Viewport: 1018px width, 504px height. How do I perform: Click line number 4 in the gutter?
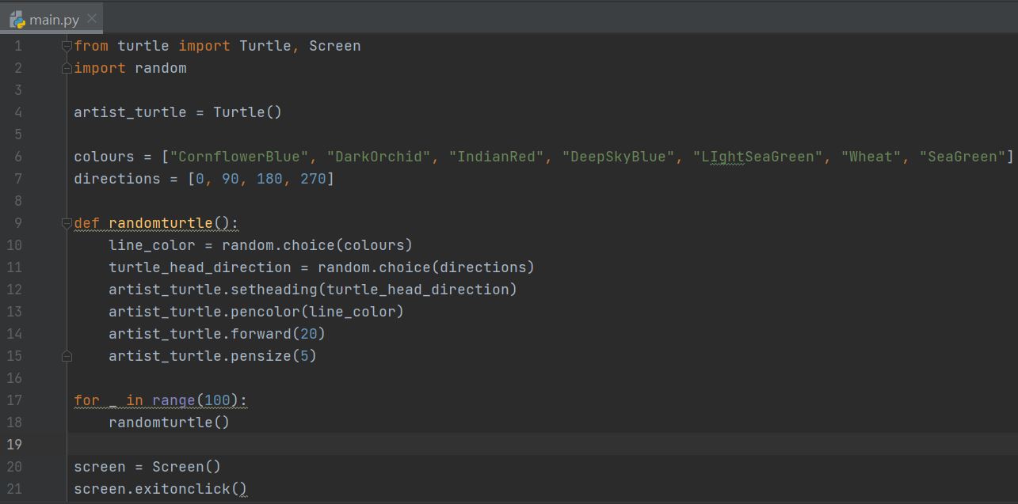point(18,112)
